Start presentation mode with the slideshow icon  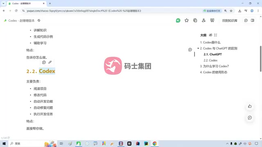pyautogui.click(x=212, y=20)
